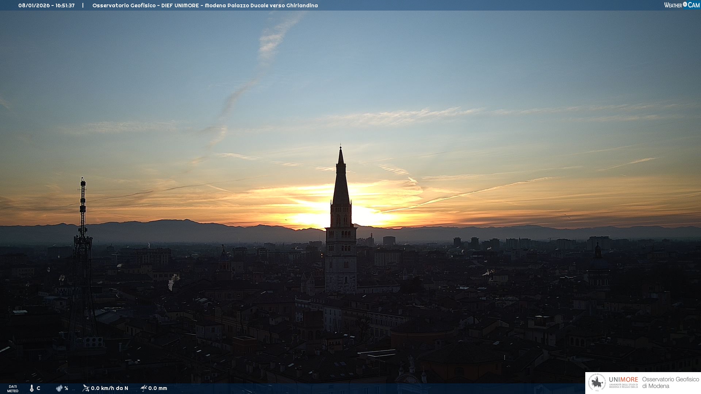This screenshot has width=701, height=394.
Task: Click the humidity percent sign label
Action: pyautogui.click(x=66, y=388)
